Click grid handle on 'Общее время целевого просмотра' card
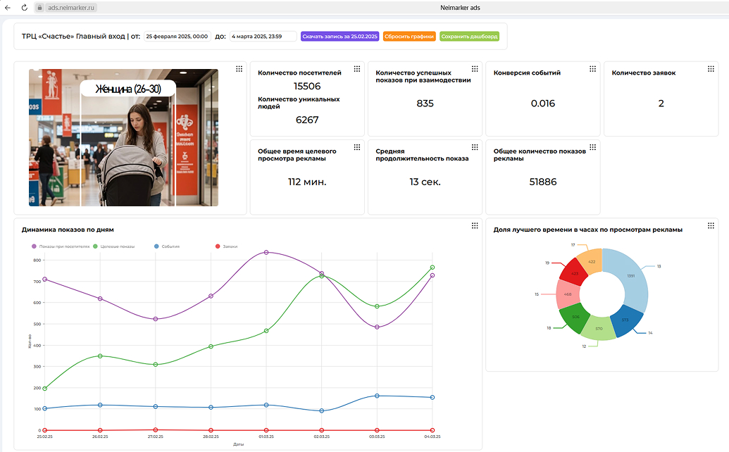The width and height of the screenshot is (729, 452). (357, 147)
